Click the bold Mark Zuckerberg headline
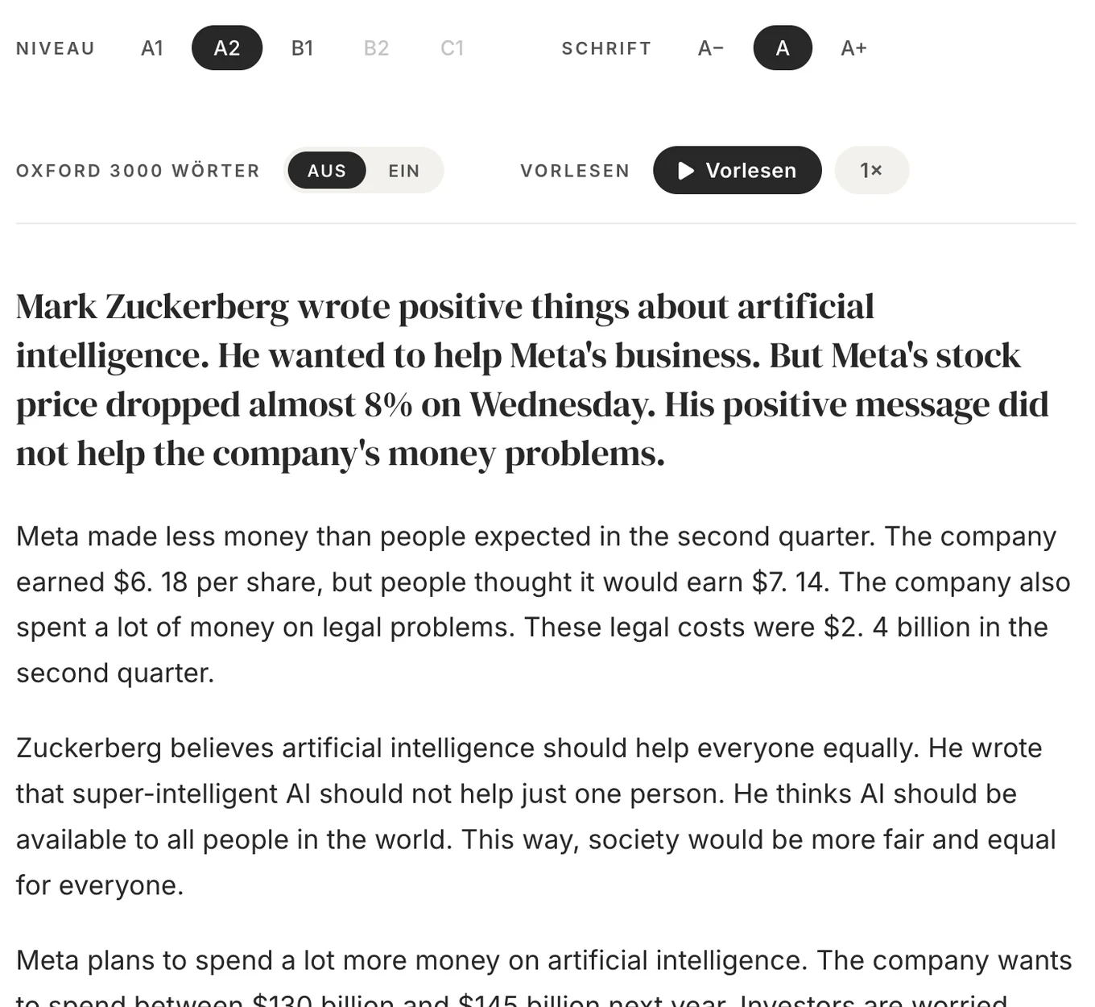The image size is (1095, 1007). [x=533, y=379]
